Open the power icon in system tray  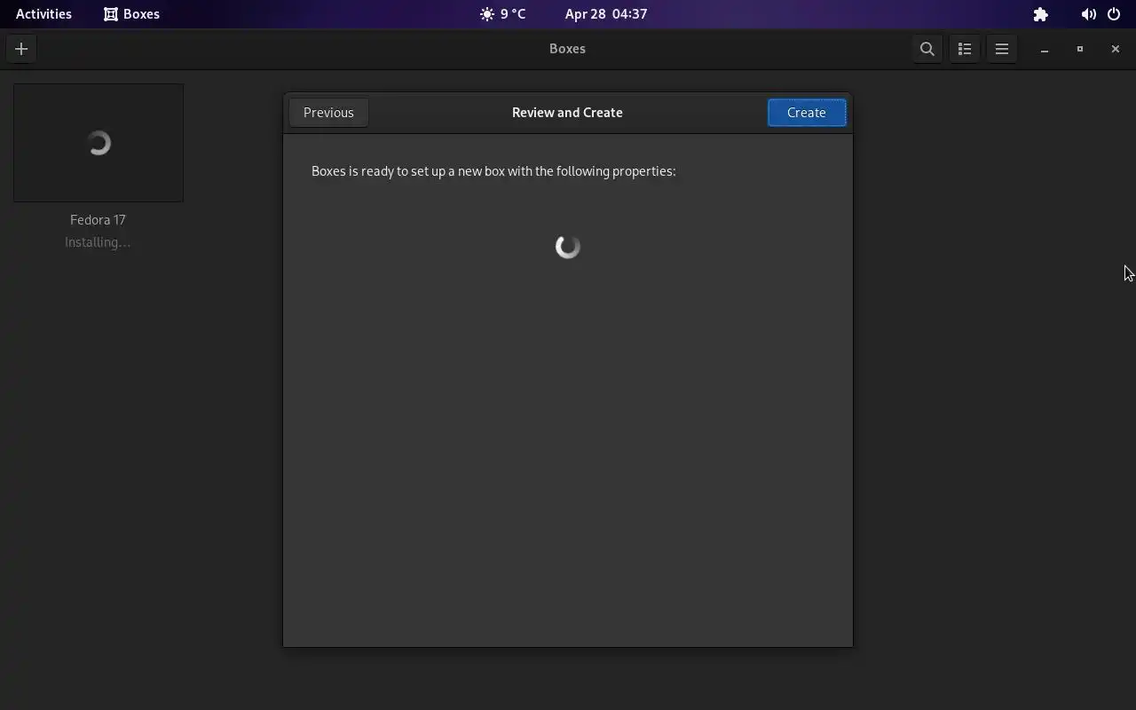(1114, 14)
